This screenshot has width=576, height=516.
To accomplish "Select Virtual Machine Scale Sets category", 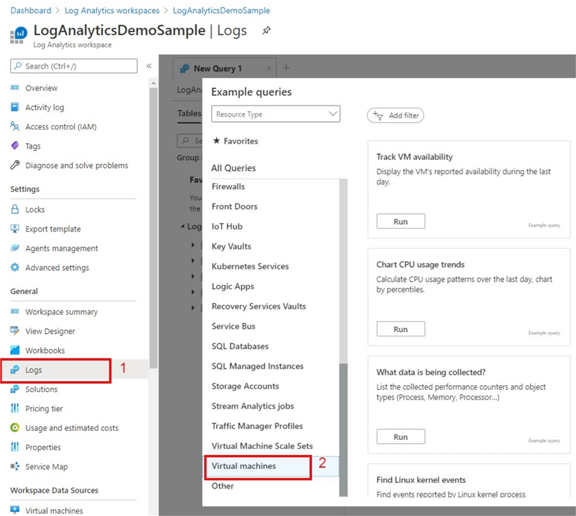I will pos(262,446).
